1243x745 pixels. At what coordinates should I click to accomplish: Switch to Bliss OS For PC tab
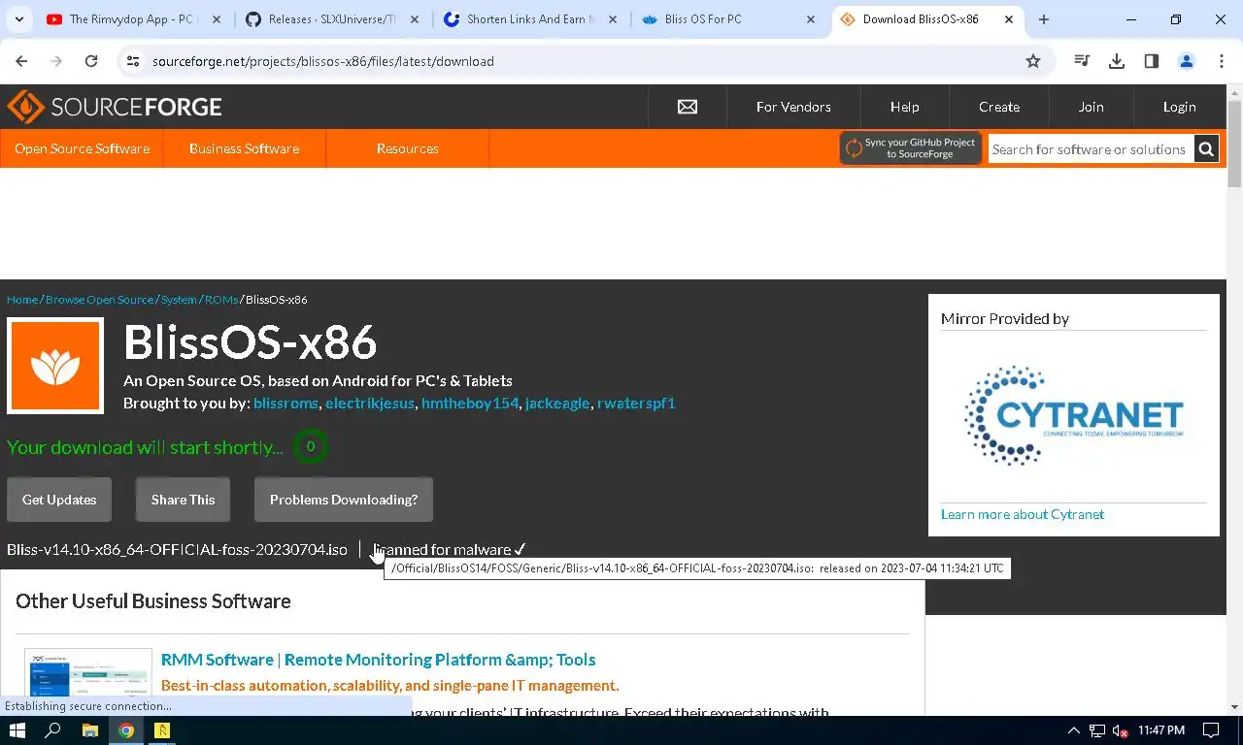click(727, 19)
